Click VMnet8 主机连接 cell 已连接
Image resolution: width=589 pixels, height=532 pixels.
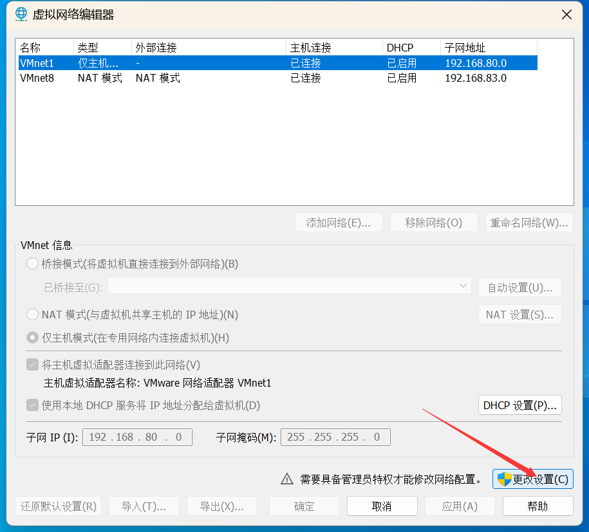coord(306,78)
